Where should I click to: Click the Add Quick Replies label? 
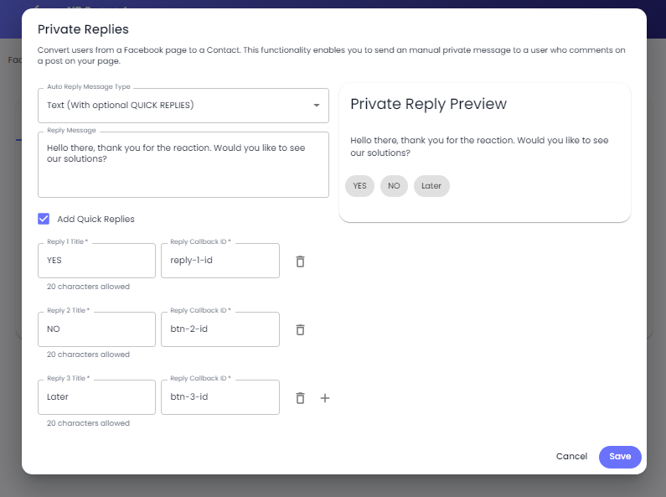click(x=96, y=220)
